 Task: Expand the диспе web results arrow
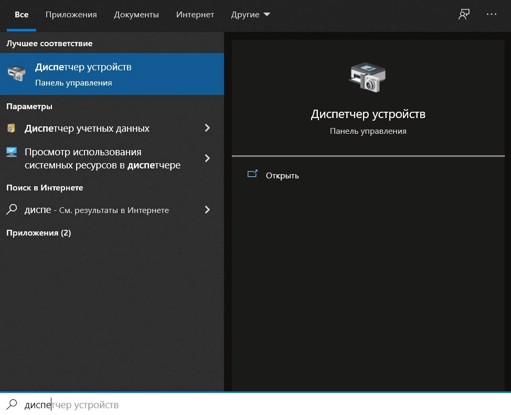point(207,210)
